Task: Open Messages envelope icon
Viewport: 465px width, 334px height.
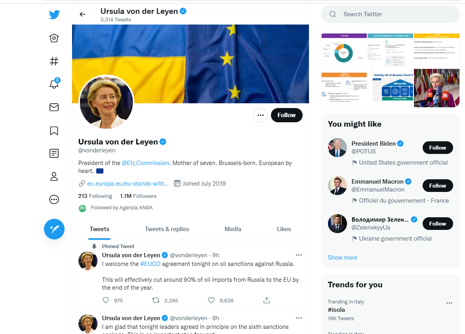Action: point(54,107)
